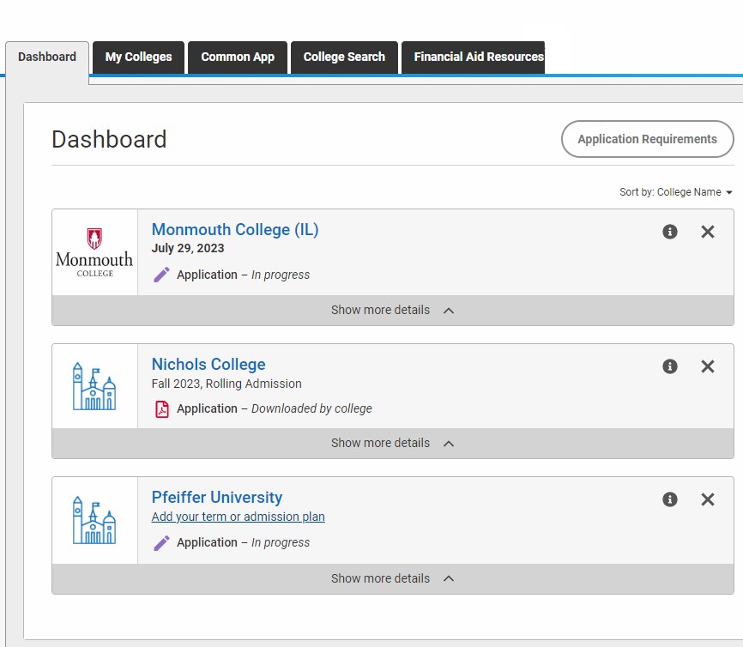Collapse Show more details under Pfeiffer University

pyautogui.click(x=392, y=578)
